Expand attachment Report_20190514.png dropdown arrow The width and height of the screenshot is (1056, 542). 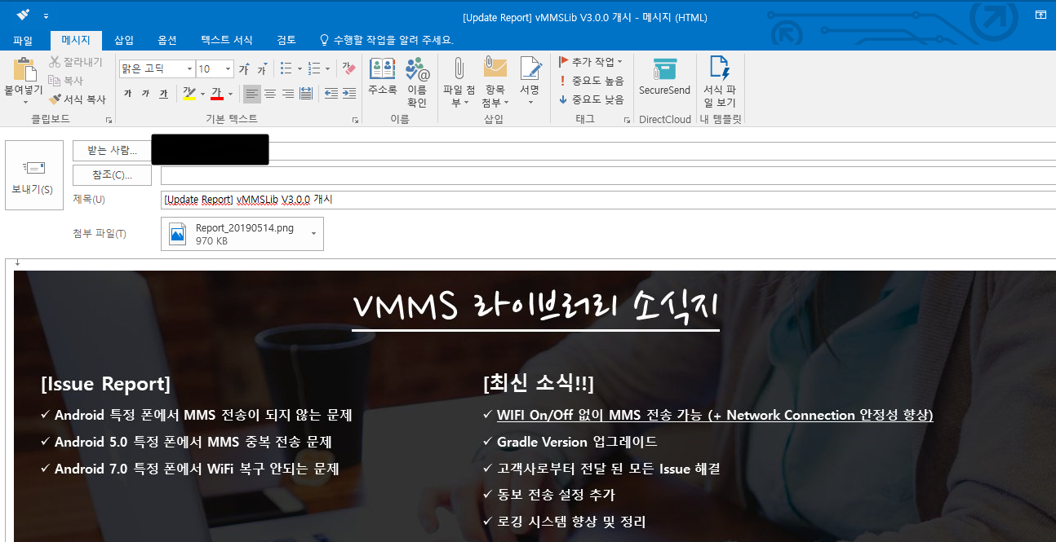[x=314, y=234]
